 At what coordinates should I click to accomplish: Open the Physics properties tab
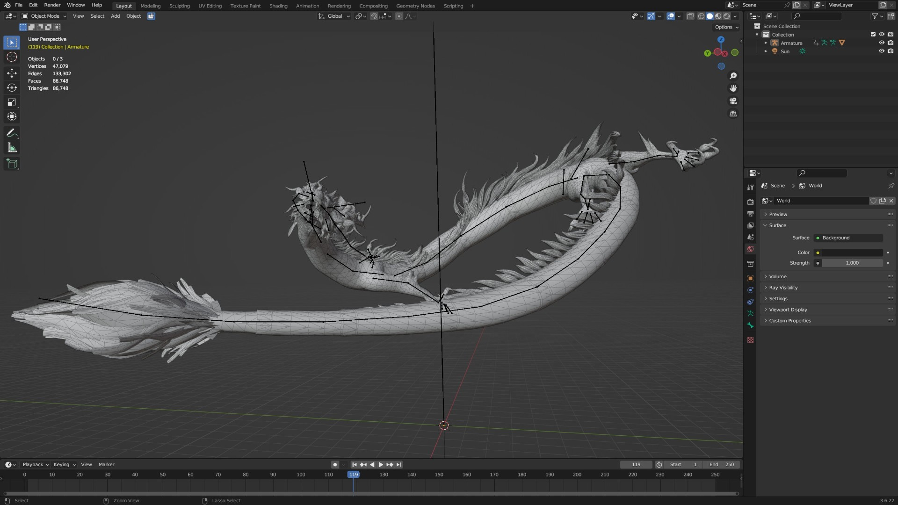pyautogui.click(x=750, y=290)
